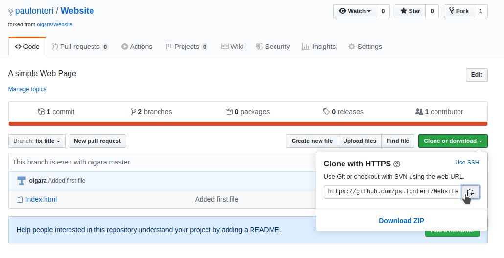
Task: Open 'Added first file' commit message beside oigara
Action: (67, 181)
